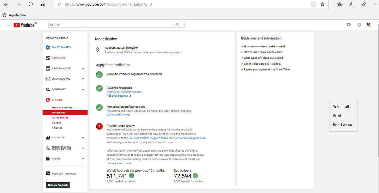Click the Create video camera icon
The width and height of the screenshot is (379, 193).
click(48, 159)
